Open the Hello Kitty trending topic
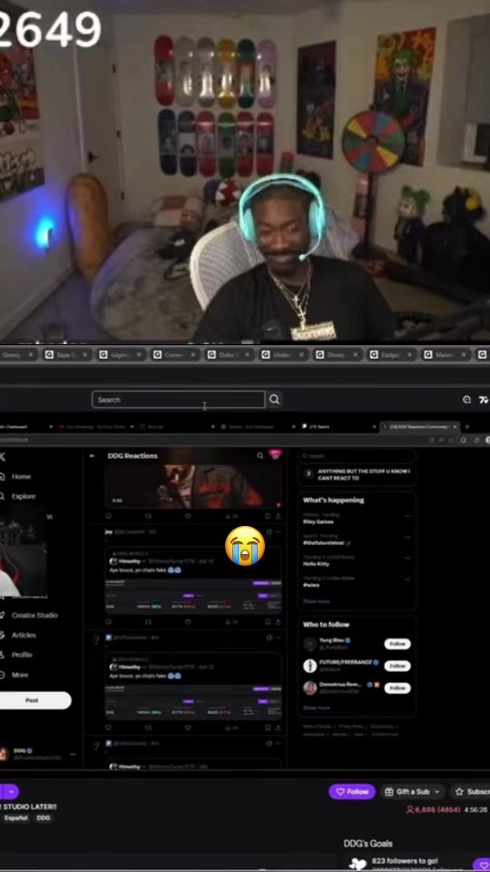The width and height of the screenshot is (490, 872). coord(316,564)
